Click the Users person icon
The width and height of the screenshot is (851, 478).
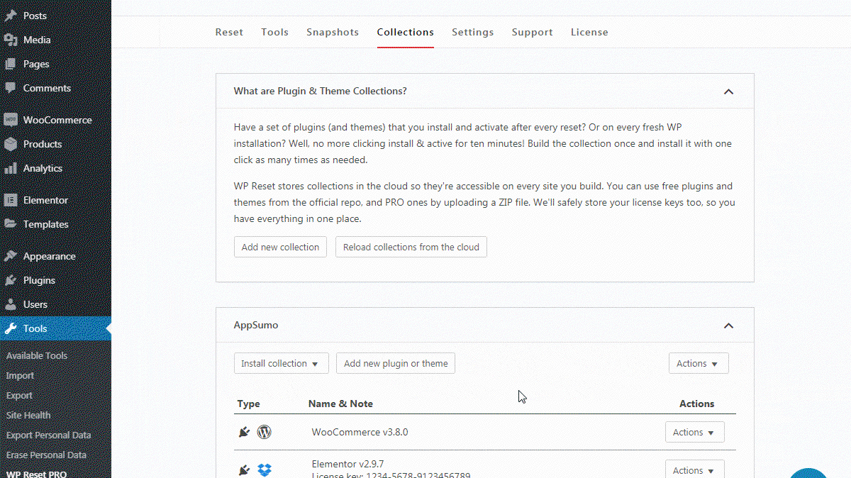click(10, 304)
